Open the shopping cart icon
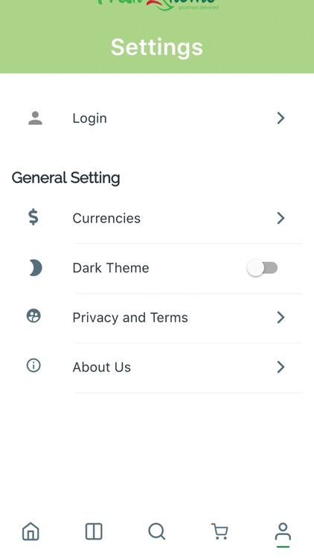 [x=220, y=531]
